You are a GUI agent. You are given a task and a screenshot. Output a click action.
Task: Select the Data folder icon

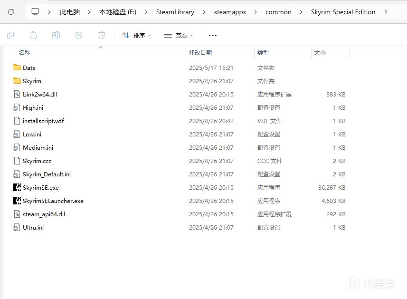17,68
